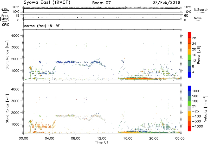Click the '-25' Velocity colorbar tick
208x144 pixels.
pyautogui.click(x=196, y=111)
